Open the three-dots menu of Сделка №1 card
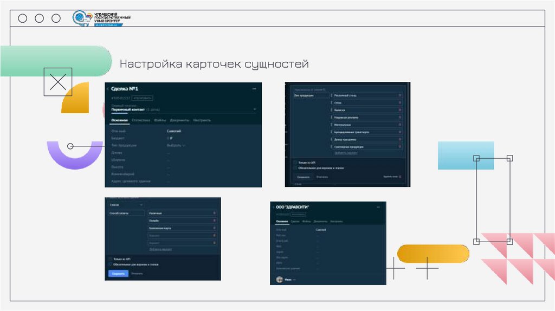The width and height of the screenshot is (555, 311). [254, 89]
